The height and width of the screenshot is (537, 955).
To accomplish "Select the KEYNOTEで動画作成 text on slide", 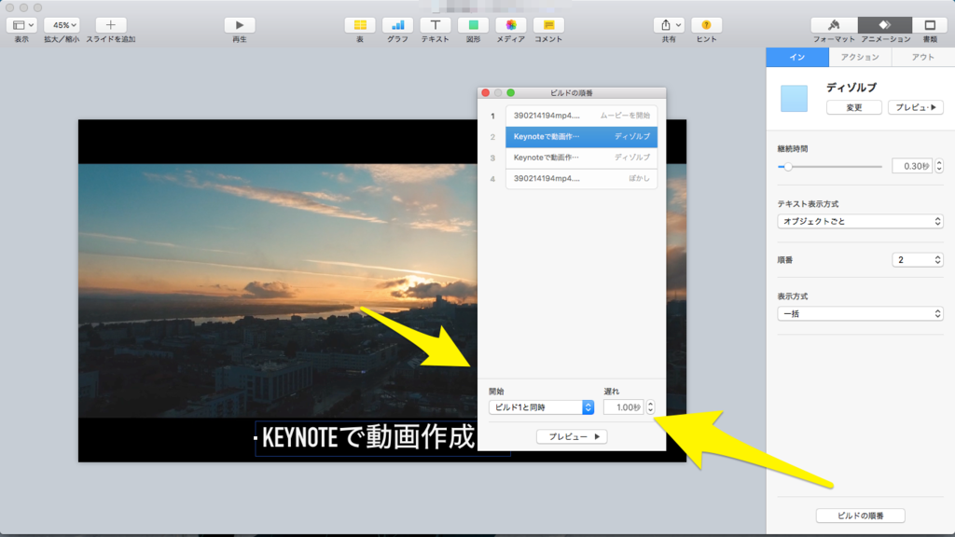I will [x=367, y=437].
